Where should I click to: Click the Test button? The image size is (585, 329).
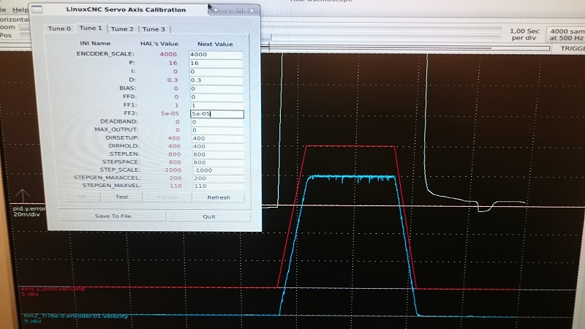(x=121, y=197)
